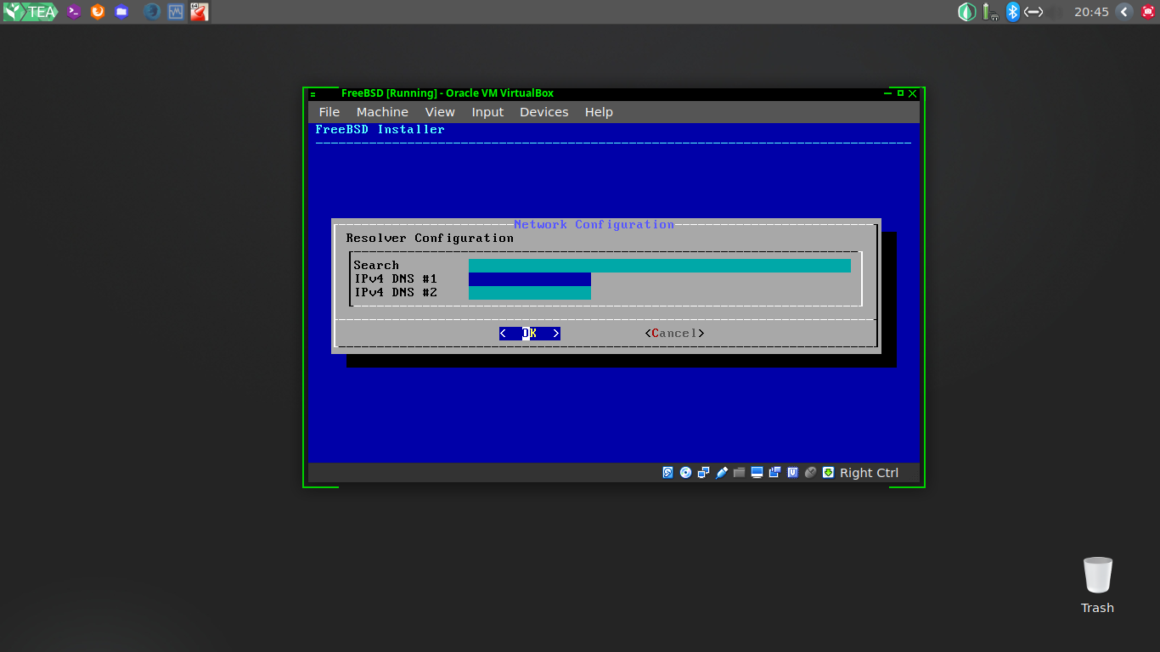
Task: Launch the terminal from the panel
Action: click(74, 12)
